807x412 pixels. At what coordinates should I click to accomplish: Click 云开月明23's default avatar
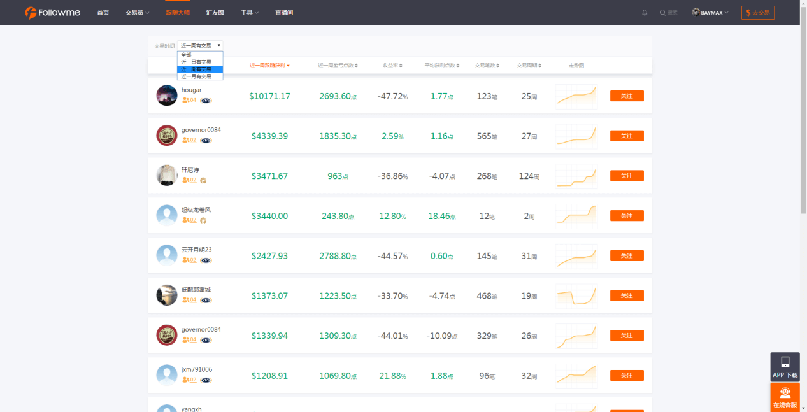(167, 255)
